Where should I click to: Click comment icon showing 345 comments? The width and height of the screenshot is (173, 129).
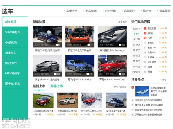[x=88, y=74]
